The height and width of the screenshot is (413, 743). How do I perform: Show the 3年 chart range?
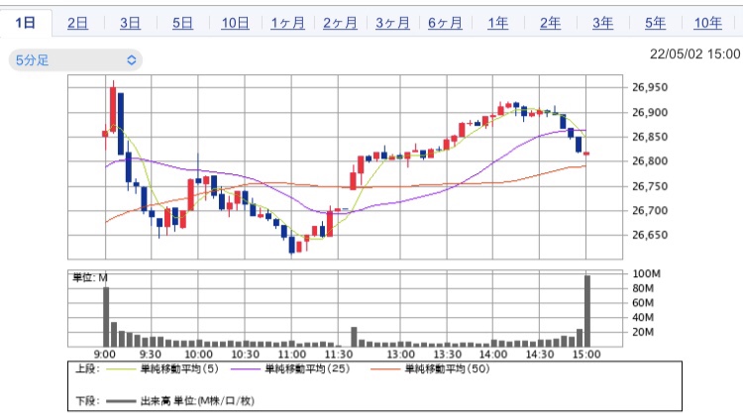pos(602,23)
